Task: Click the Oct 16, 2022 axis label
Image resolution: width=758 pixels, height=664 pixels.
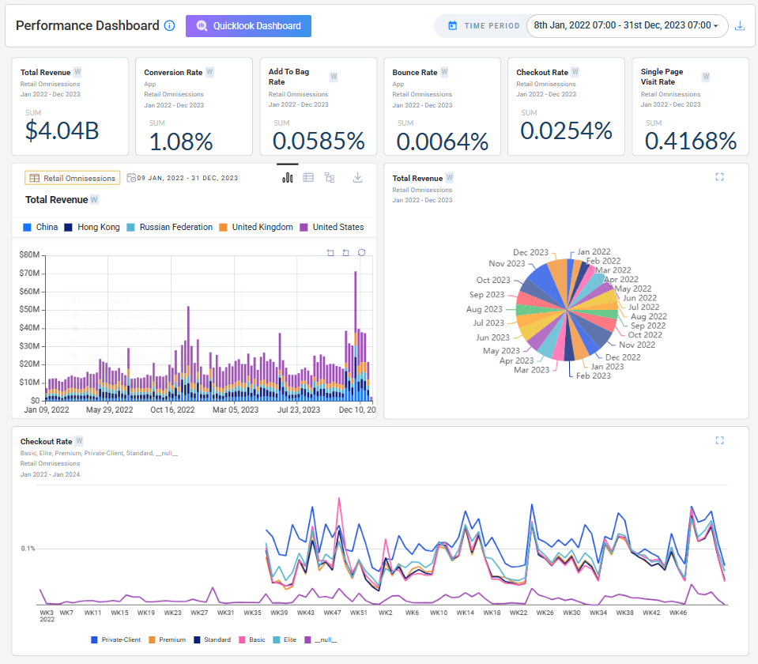Action: pos(172,409)
